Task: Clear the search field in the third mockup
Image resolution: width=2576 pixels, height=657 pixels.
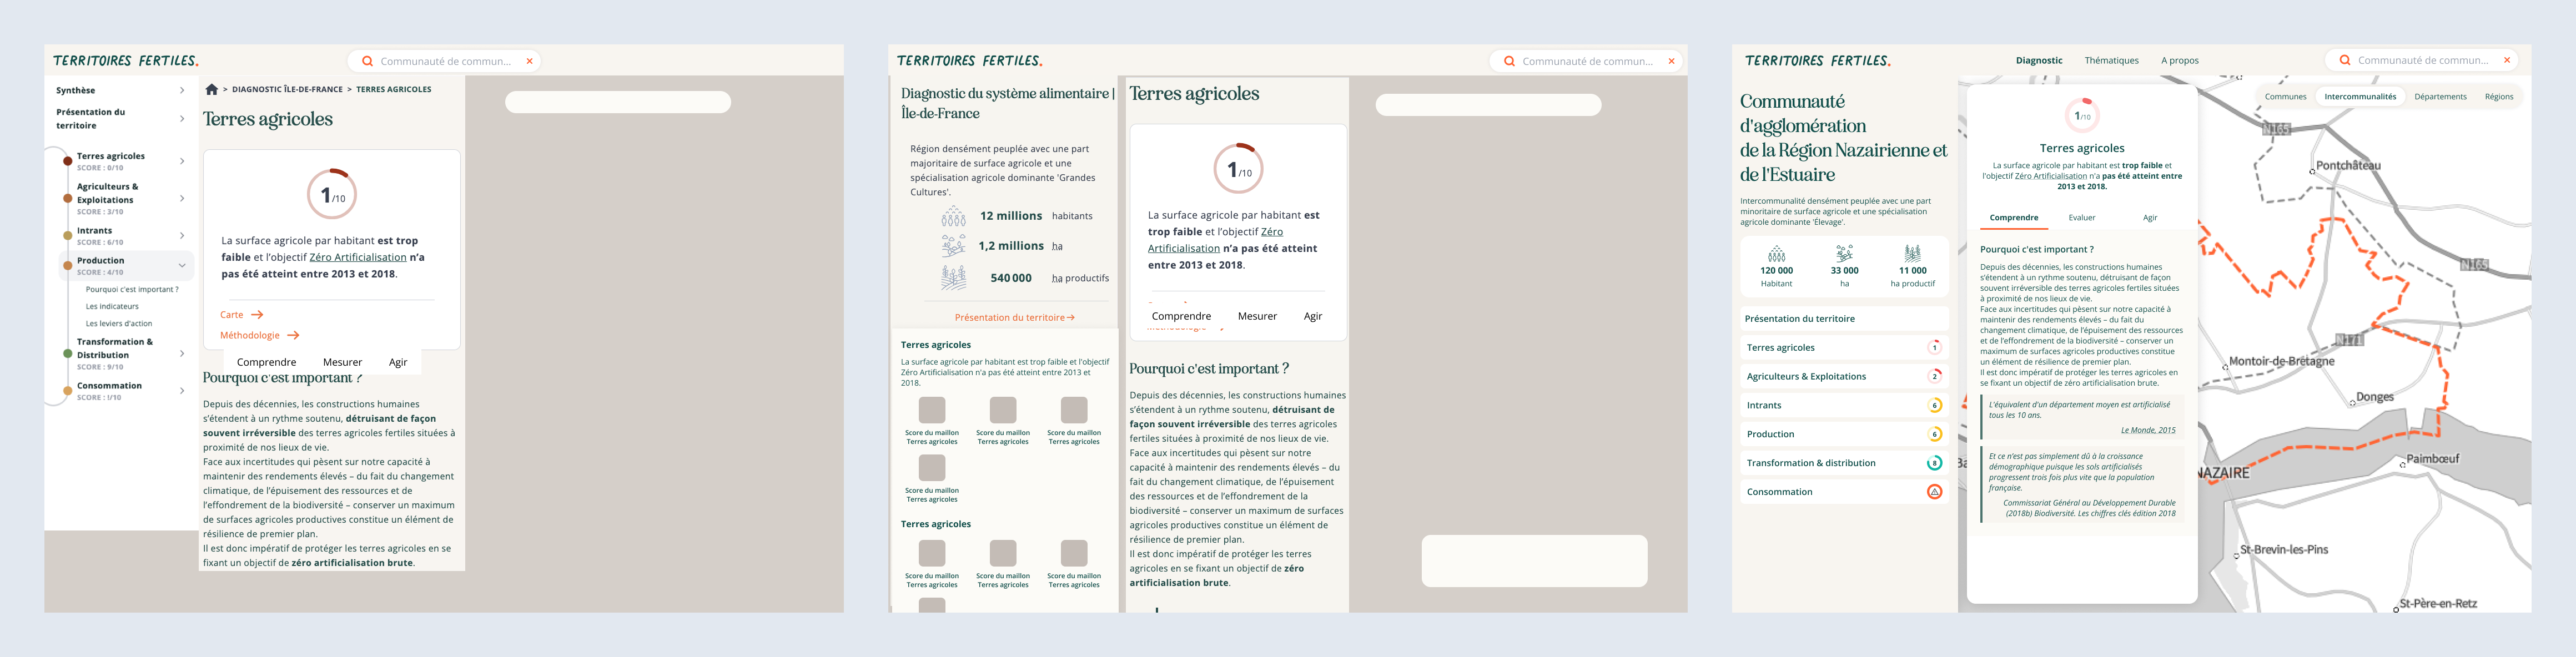Action: [2506, 60]
